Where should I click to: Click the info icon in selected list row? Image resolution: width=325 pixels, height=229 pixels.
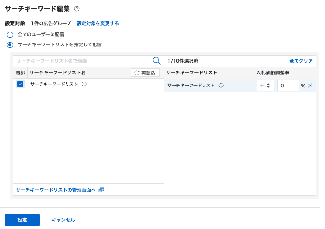point(221,86)
